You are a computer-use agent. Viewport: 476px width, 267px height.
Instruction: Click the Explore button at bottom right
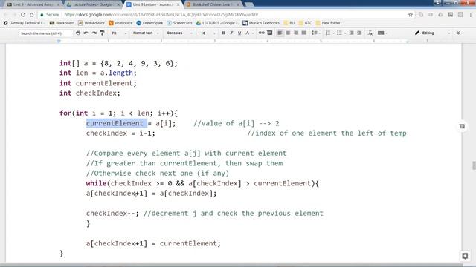pos(465,256)
